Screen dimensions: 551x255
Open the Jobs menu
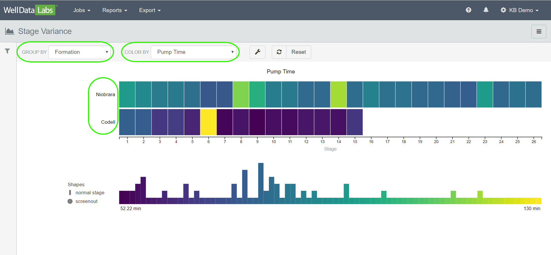(82, 10)
